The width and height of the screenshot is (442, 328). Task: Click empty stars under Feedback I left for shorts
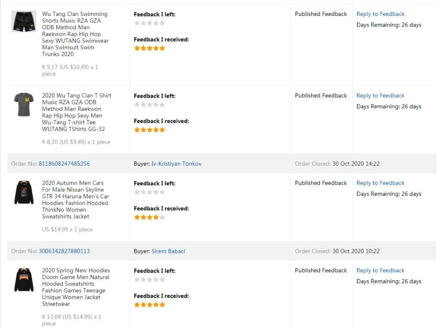click(x=149, y=23)
